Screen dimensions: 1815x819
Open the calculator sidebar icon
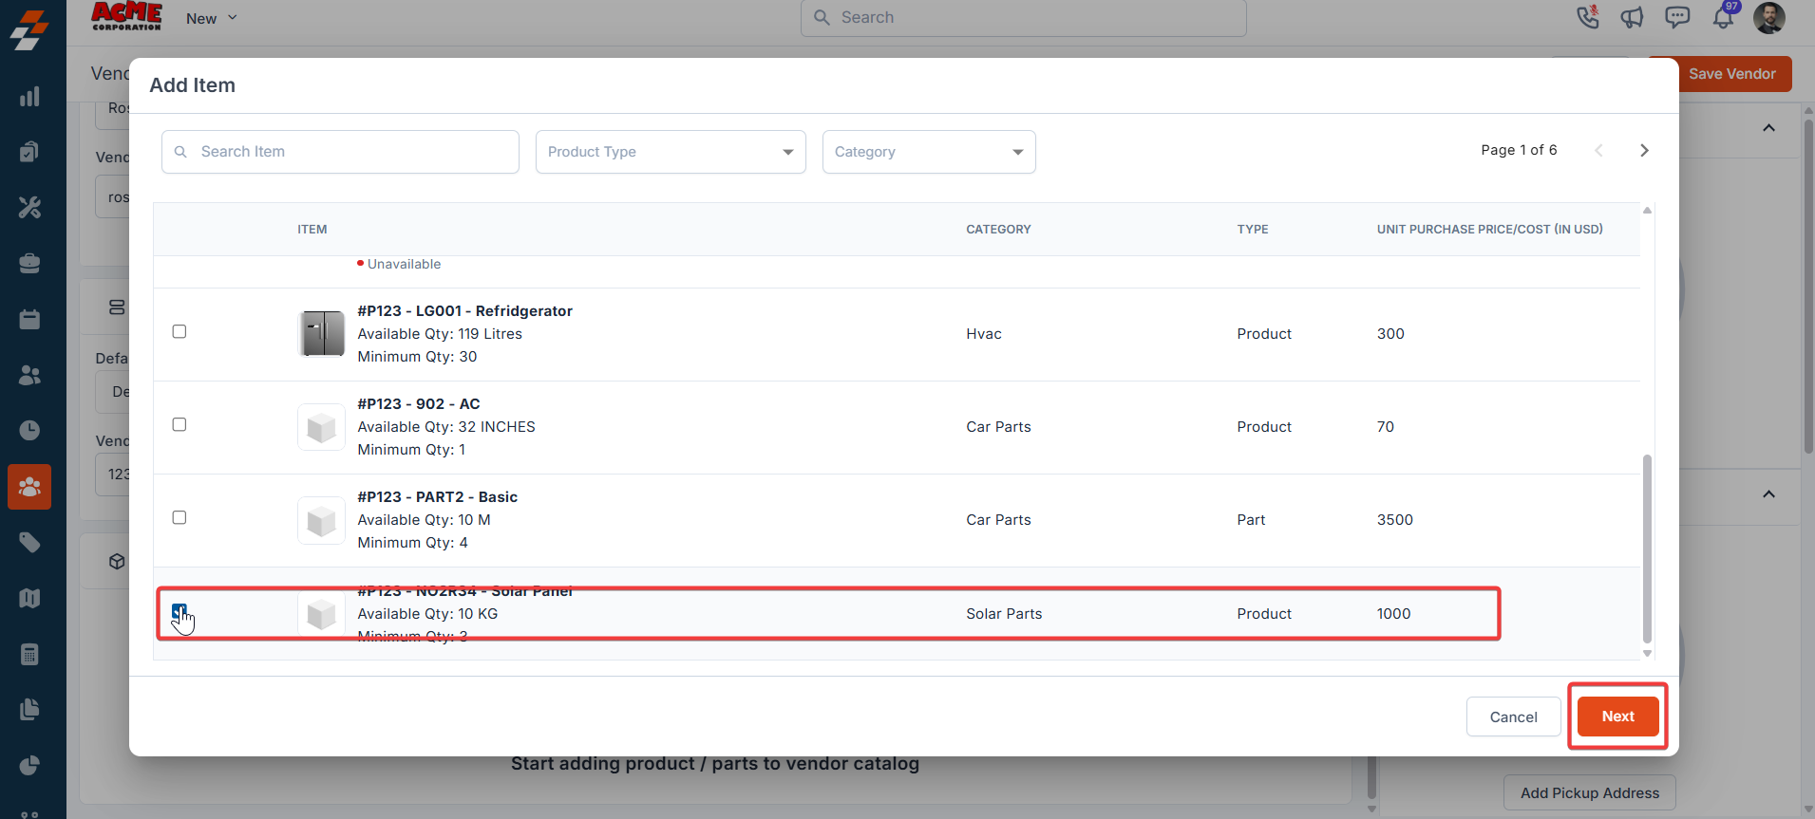pyautogui.click(x=29, y=654)
